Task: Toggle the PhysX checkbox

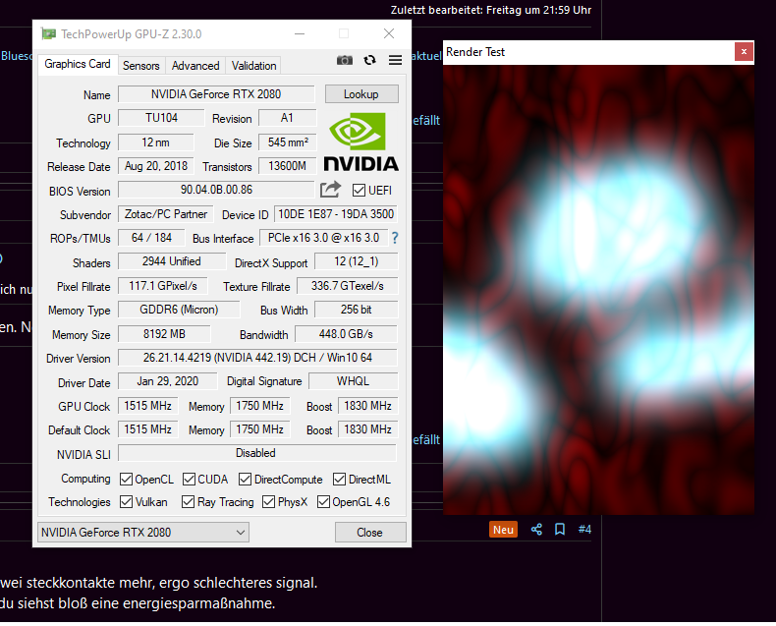Action: [269, 502]
